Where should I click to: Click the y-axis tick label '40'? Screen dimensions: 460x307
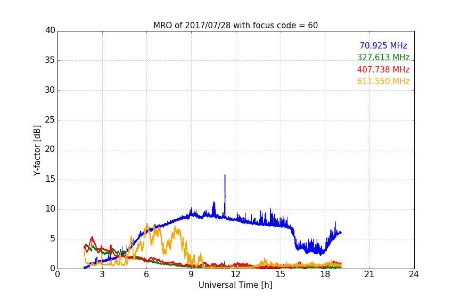pyautogui.click(x=50, y=30)
